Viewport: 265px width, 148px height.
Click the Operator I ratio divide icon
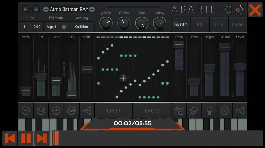click(26, 111)
